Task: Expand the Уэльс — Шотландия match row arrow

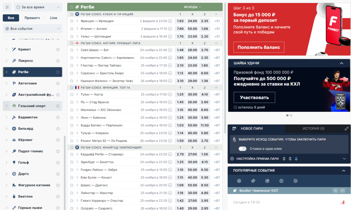Action: click(x=77, y=36)
